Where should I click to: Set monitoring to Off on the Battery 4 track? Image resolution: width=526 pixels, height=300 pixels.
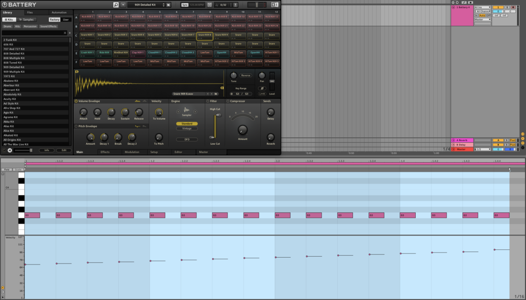tap(489, 15)
